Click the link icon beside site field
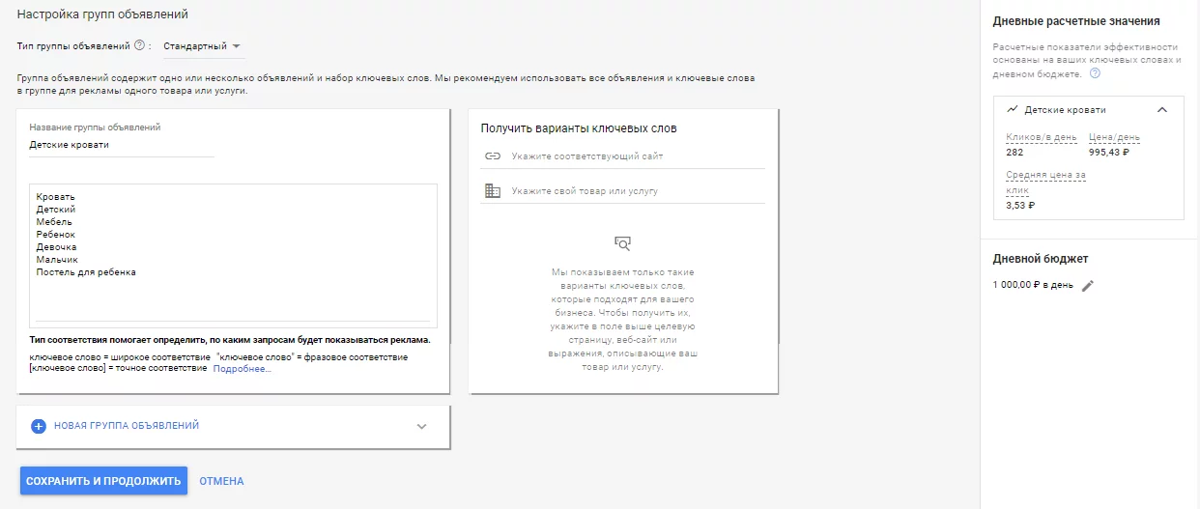The height and width of the screenshot is (509, 1200). pos(493,156)
